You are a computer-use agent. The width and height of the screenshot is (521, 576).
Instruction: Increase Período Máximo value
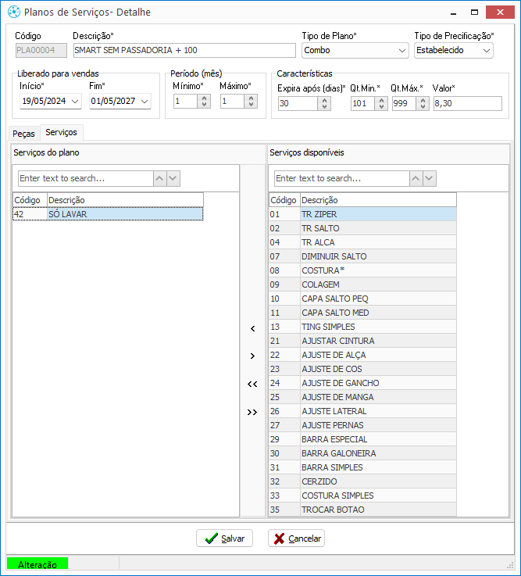click(252, 98)
